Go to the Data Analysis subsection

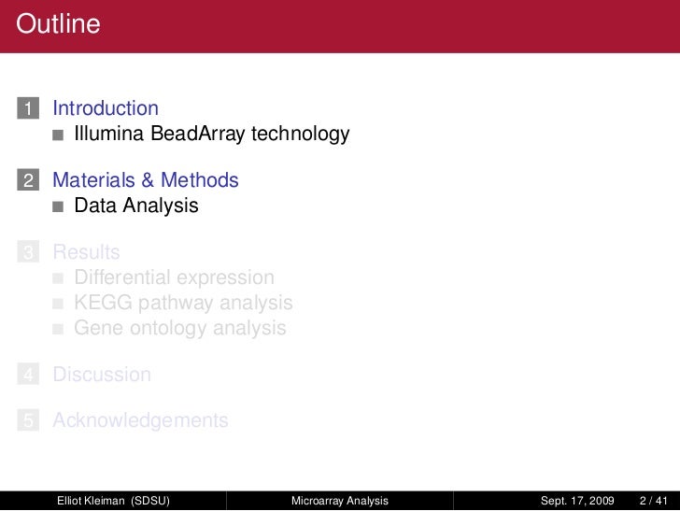pos(136,206)
